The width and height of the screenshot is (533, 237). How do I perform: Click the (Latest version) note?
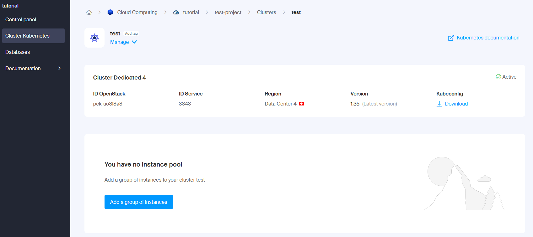coord(380,104)
